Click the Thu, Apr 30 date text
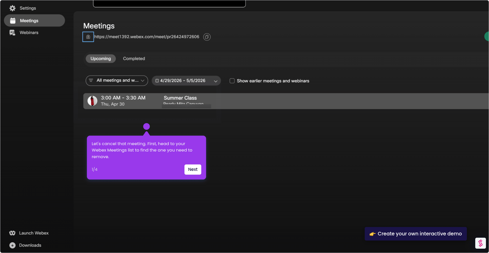The height and width of the screenshot is (253, 489). (x=113, y=104)
